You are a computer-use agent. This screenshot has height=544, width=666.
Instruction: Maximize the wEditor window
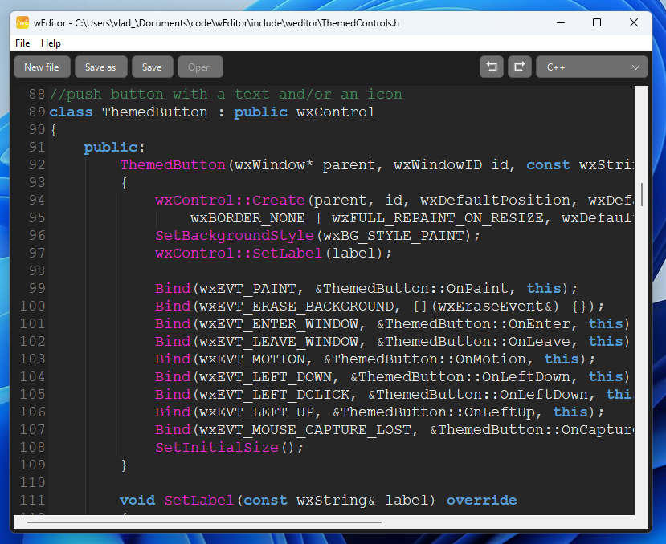[597, 22]
